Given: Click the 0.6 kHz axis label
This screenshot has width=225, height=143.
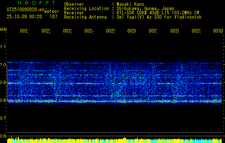Looking at the screenshot, I should [x=3, y=136].
